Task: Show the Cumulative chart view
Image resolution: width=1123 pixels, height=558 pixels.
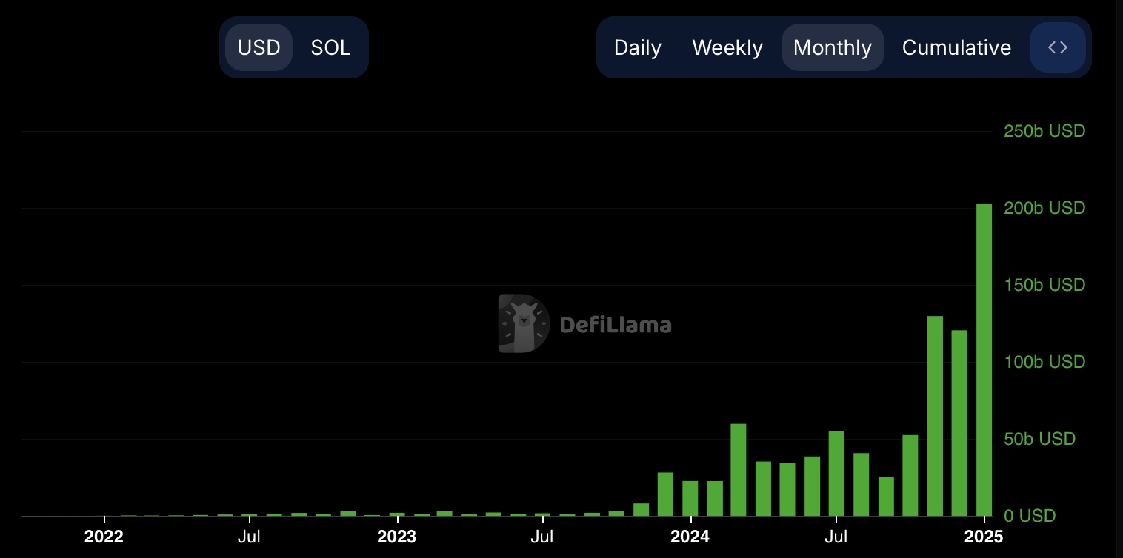Action: coord(956,48)
